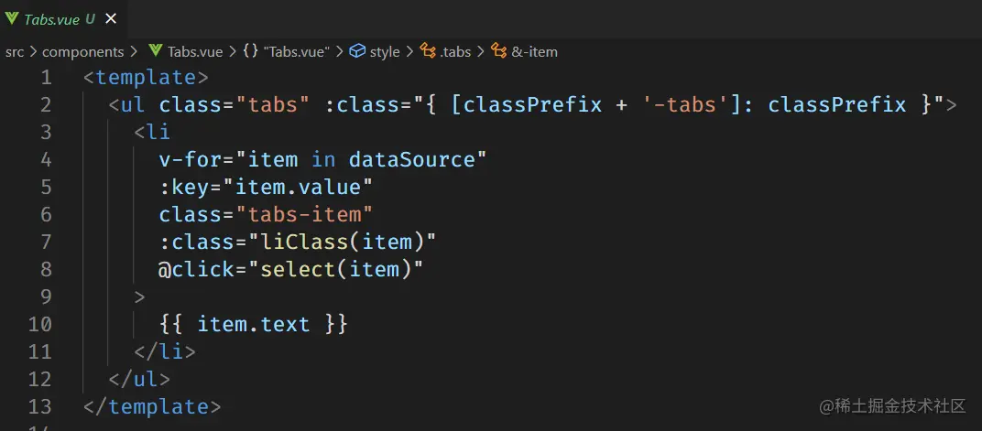The height and width of the screenshot is (431, 982).
Task: Select the &-item breadcrumb text
Action: pyautogui.click(x=535, y=51)
